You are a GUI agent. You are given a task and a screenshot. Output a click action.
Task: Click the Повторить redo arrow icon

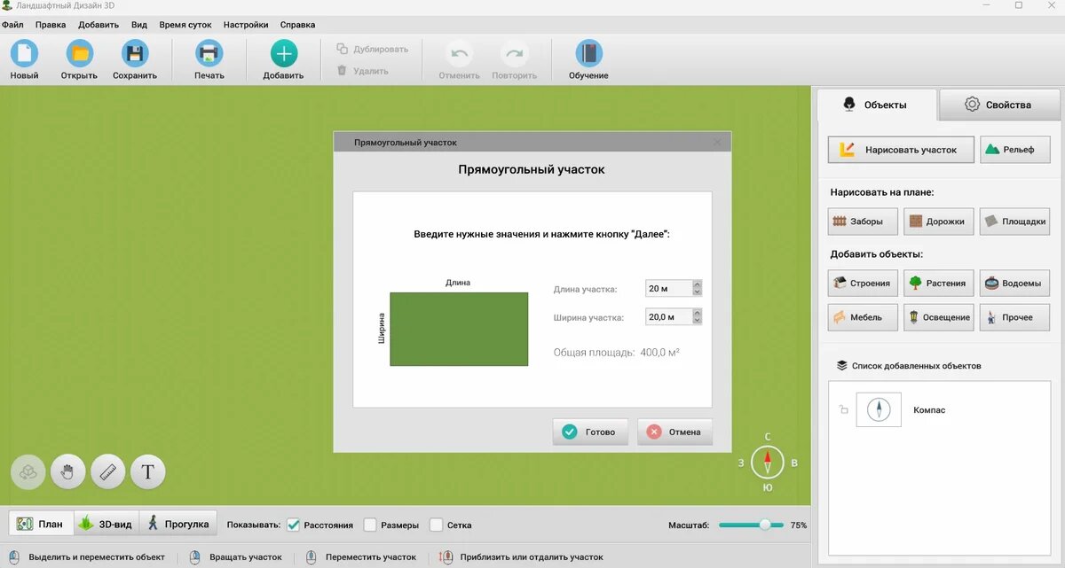point(515,54)
